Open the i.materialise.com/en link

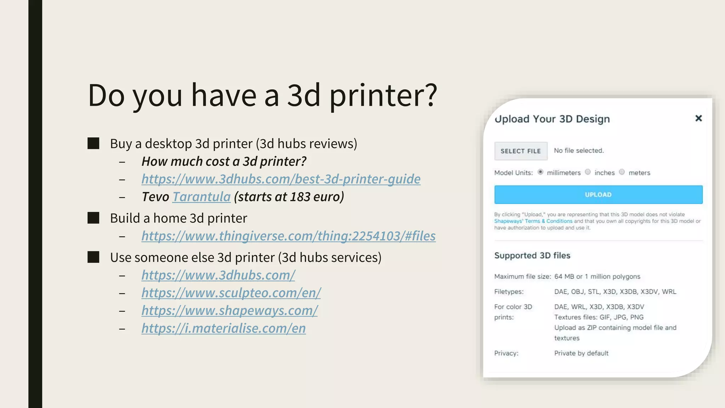pyautogui.click(x=224, y=328)
